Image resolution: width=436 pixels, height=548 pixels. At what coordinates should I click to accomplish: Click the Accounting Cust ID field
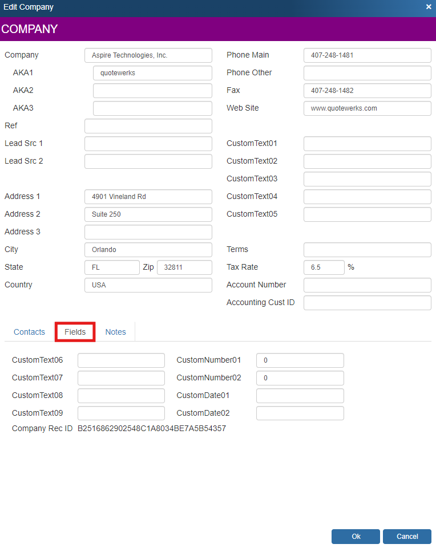(x=367, y=303)
